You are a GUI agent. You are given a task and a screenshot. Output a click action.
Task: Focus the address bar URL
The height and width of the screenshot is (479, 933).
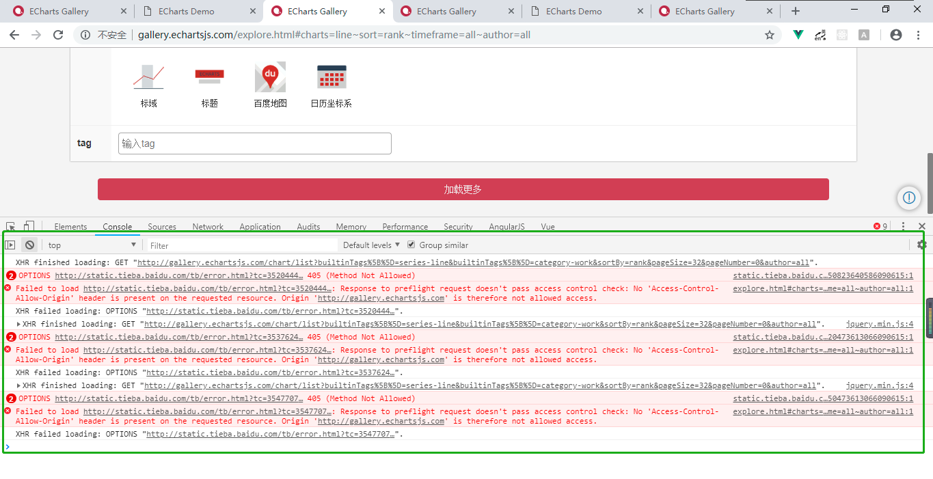334,35
